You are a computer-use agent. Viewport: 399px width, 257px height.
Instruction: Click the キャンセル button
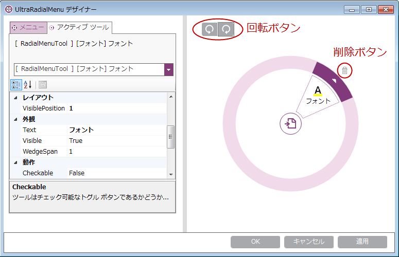click(x=309, y=242)
